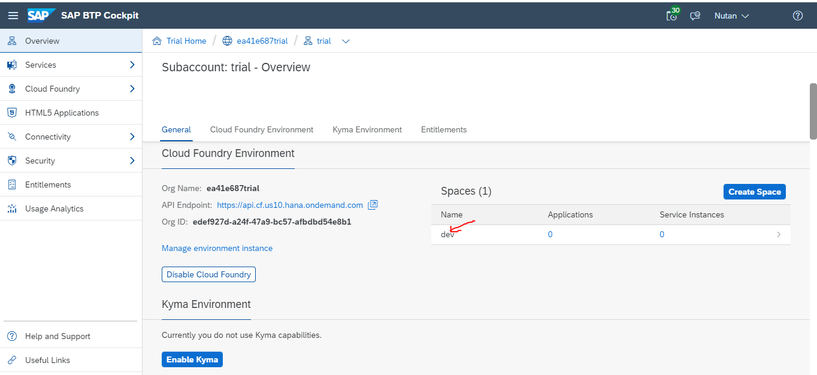
Task: Click the Help and Support icon
Action: [x=12, y=336]
